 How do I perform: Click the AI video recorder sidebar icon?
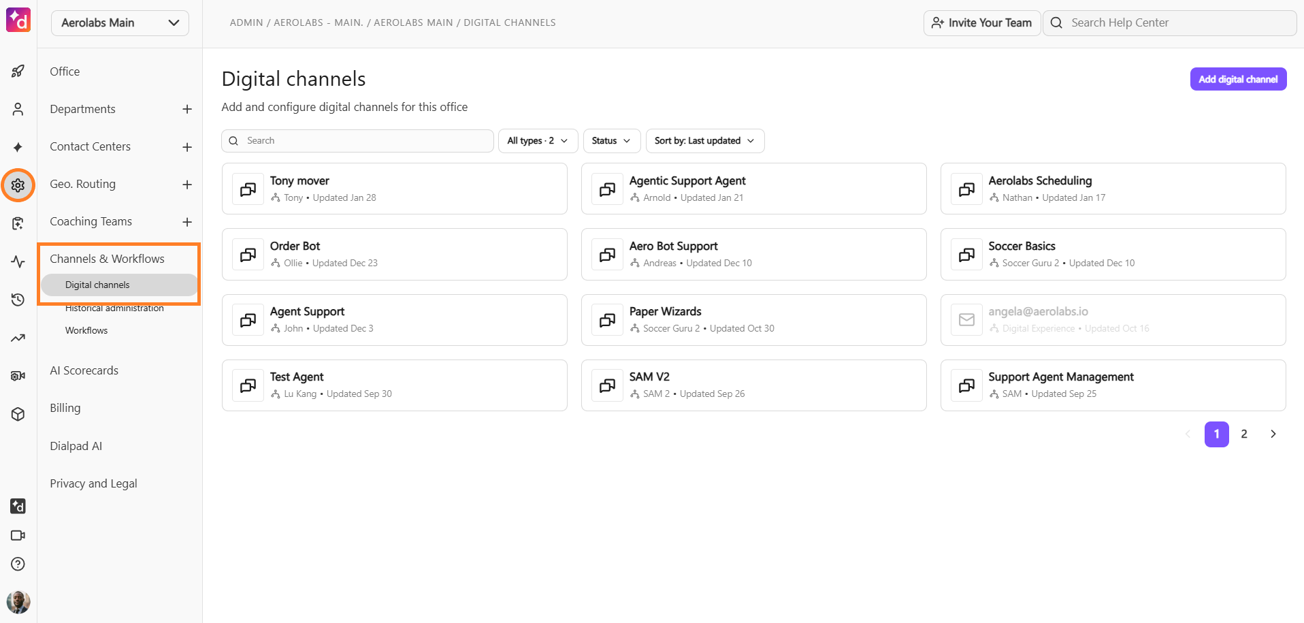18,376
